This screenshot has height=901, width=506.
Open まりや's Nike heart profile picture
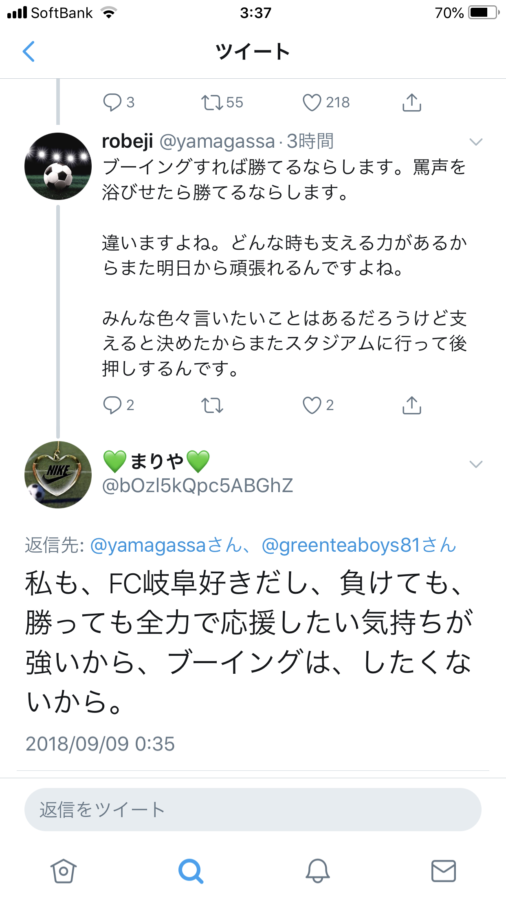58,475
